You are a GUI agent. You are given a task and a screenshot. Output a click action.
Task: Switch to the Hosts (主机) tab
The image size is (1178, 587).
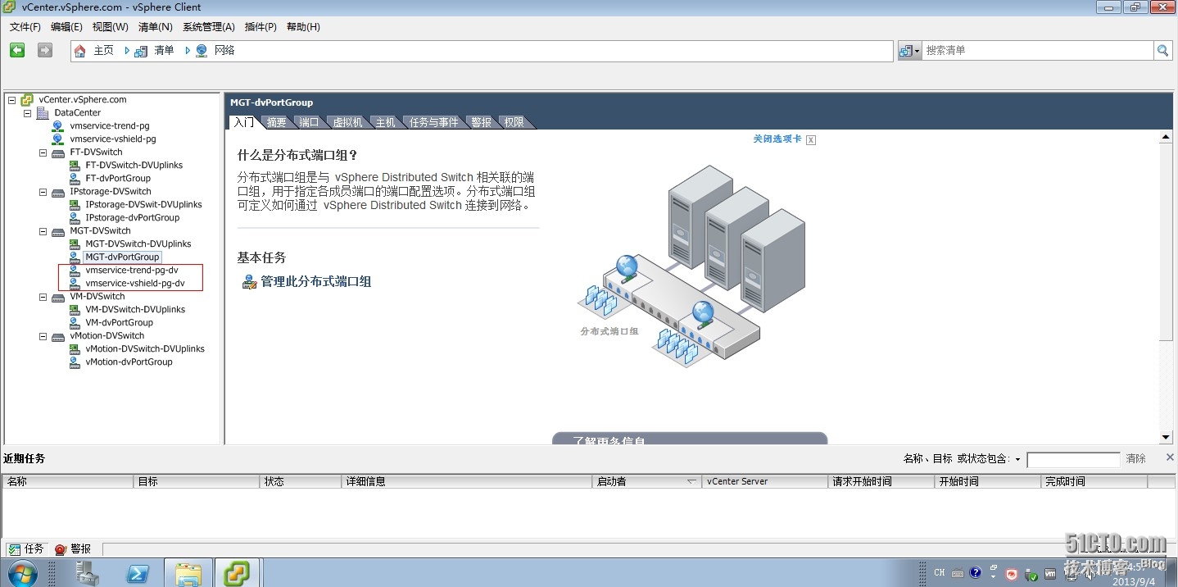[x=385, y=122]
